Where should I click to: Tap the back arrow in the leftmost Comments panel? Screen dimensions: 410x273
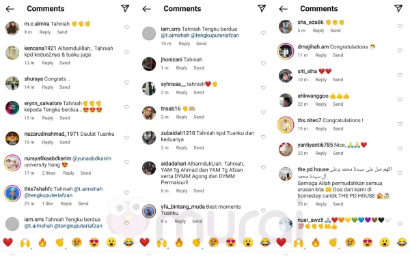pos(10,9)
